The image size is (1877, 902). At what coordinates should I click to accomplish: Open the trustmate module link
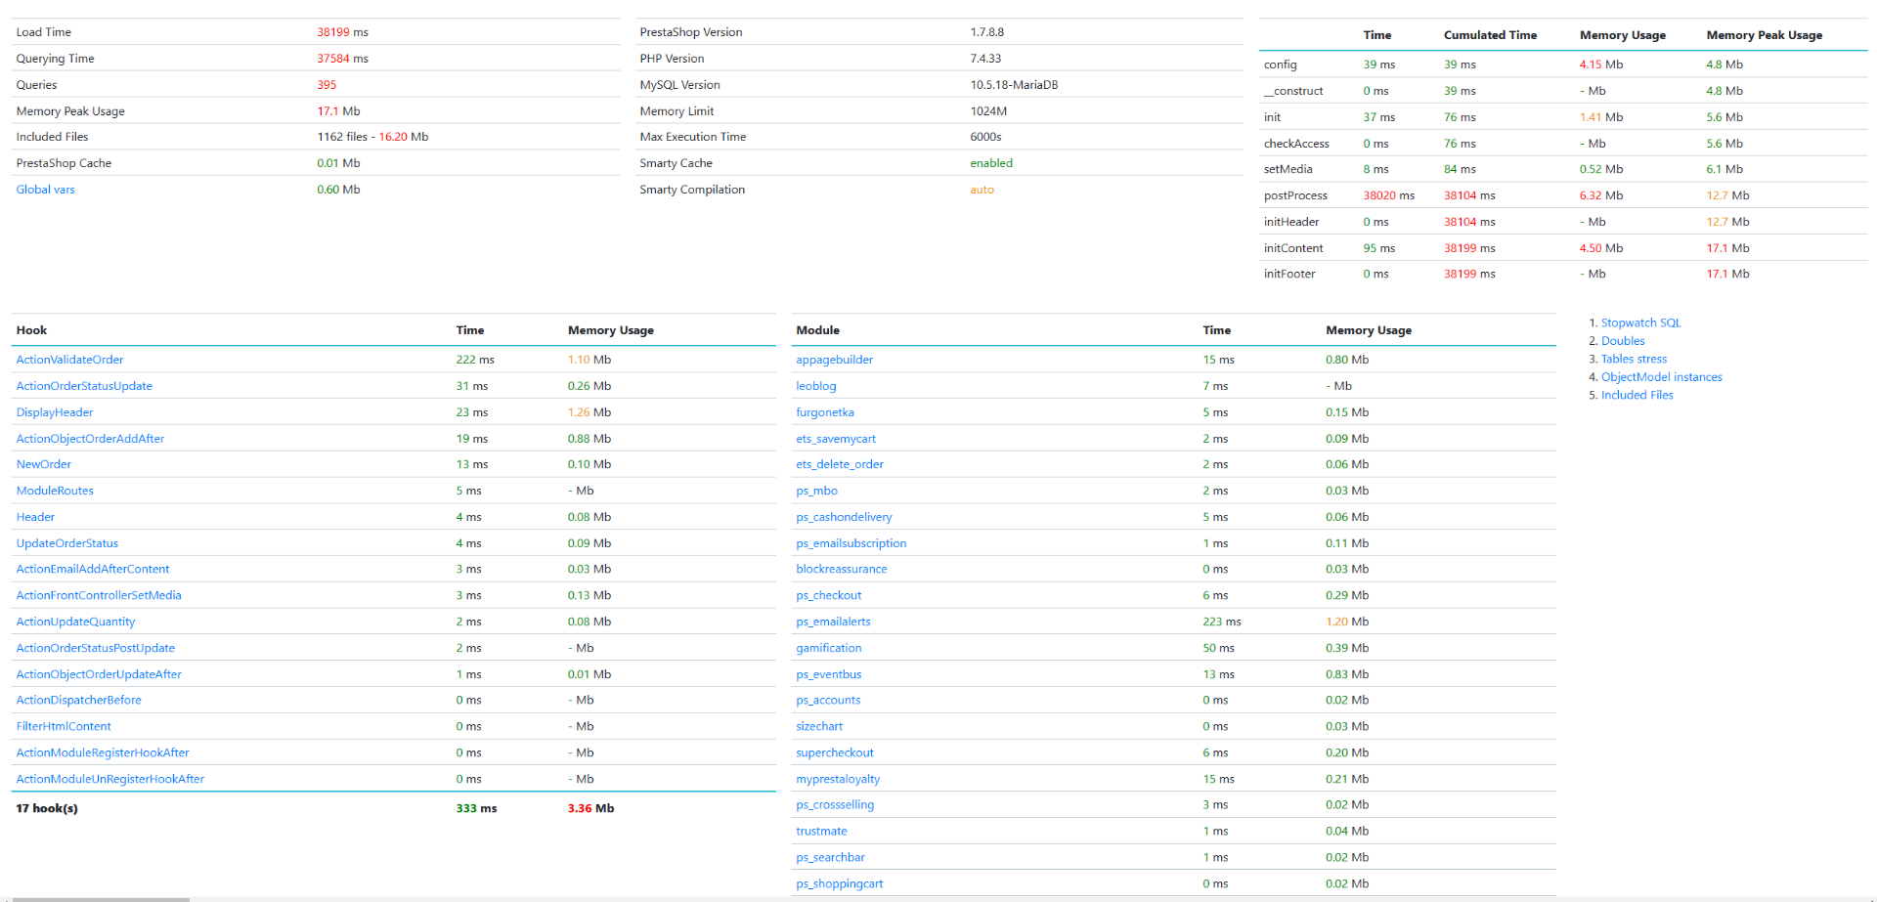(x=821, y=831)
